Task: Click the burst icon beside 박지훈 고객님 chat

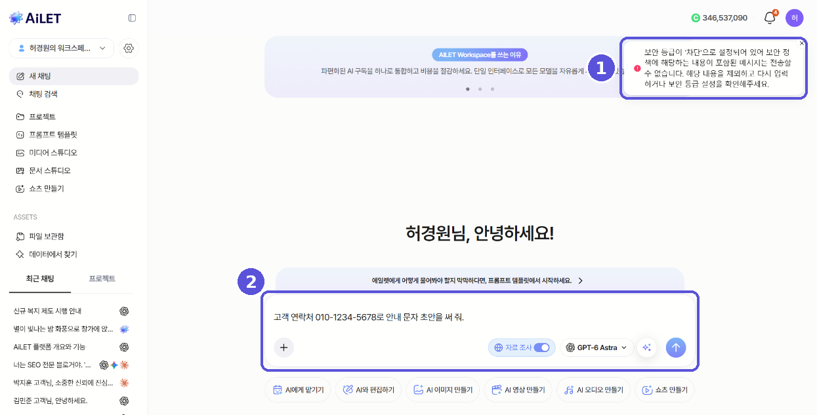Action: tap(124, 382)
